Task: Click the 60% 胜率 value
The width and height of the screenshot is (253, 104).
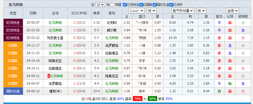Action: (121, 99)
